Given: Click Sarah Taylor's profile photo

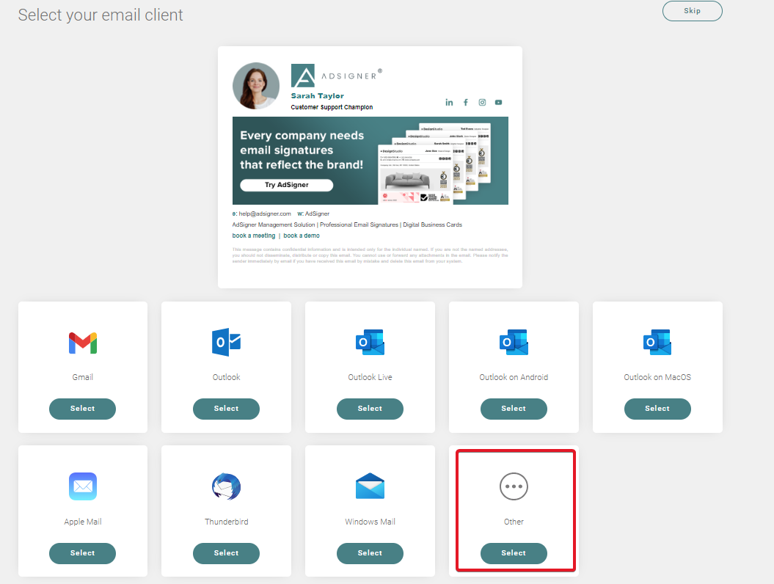Looking at the screenshot, I should (x=256, y=86).
